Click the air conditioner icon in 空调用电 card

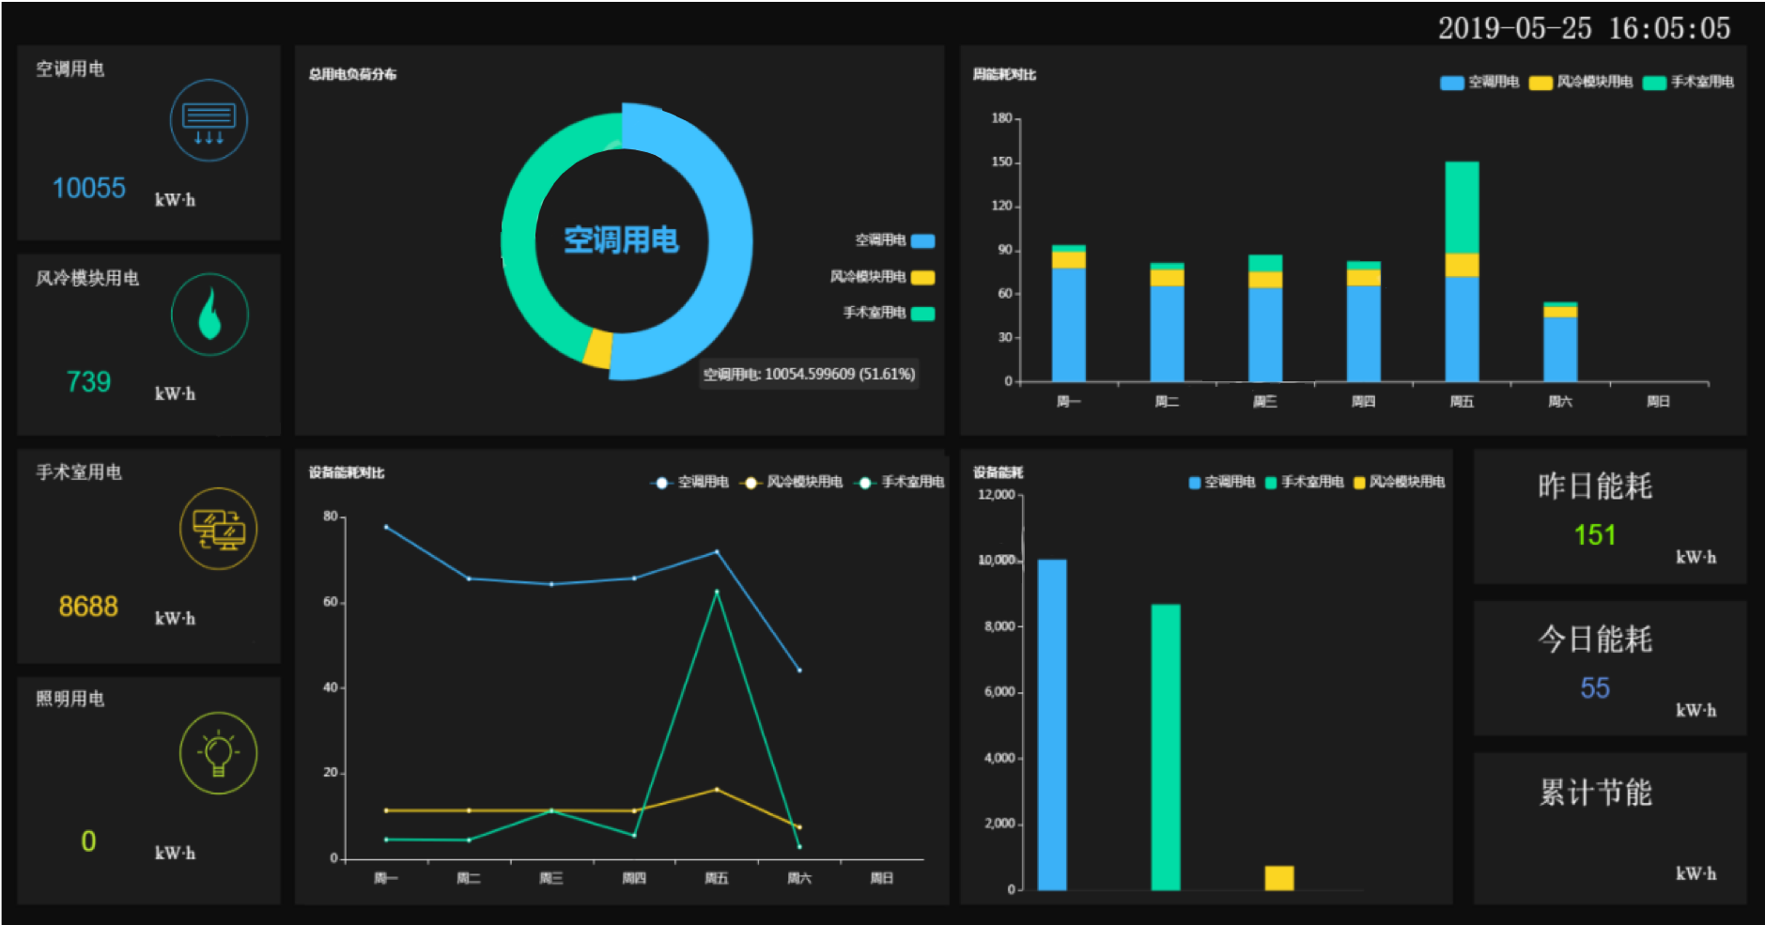pos(209,120)
